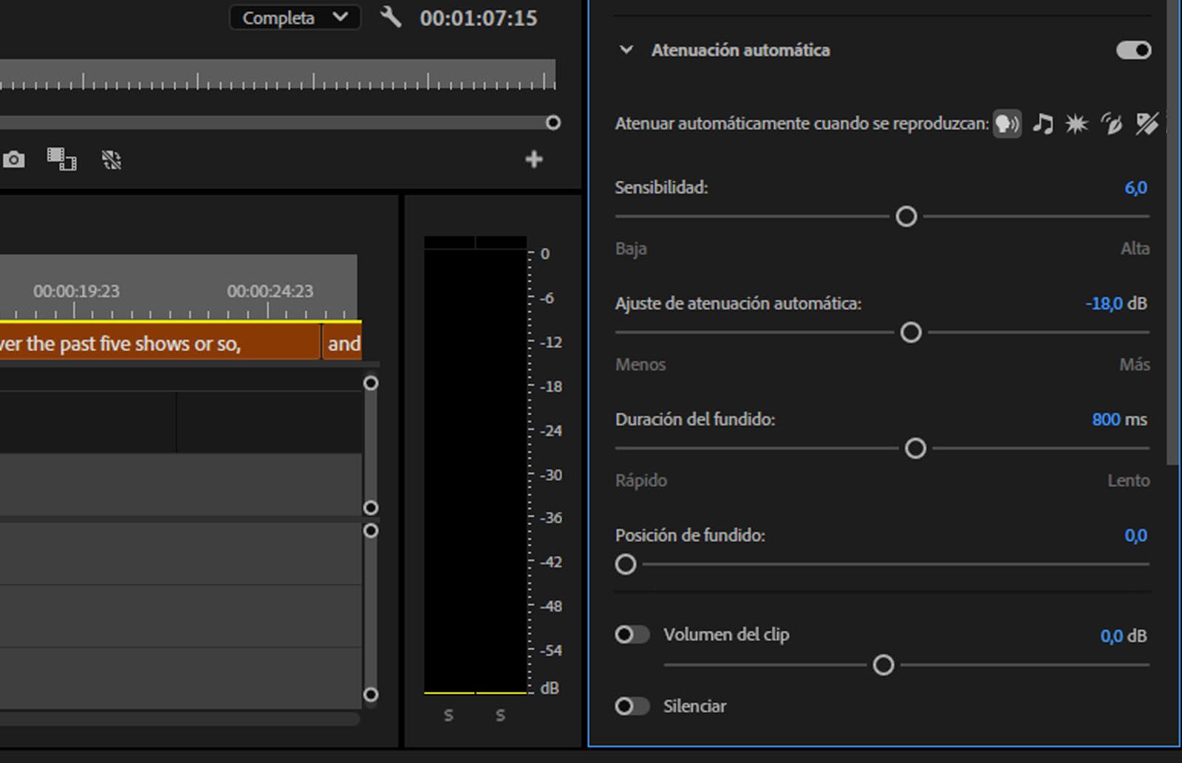
Task: Click the -18,0 attenuation value
Action: coord(1104,304)
